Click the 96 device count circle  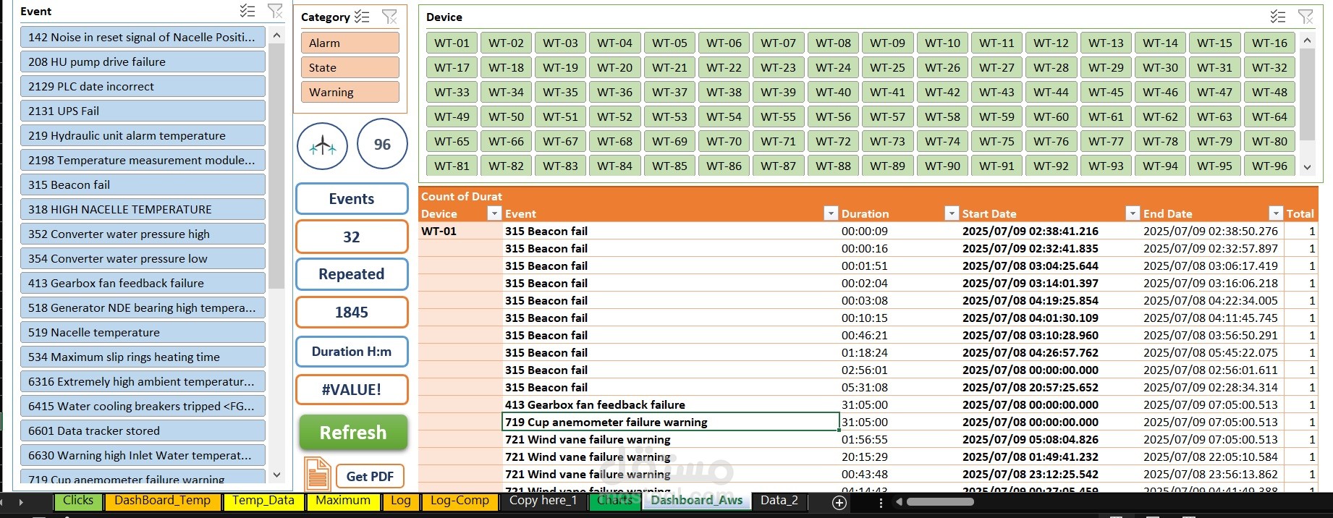pos(382,145)
